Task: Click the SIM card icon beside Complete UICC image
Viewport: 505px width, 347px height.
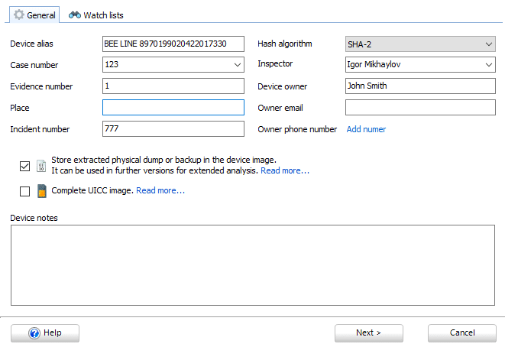Action: pos(41,191)
